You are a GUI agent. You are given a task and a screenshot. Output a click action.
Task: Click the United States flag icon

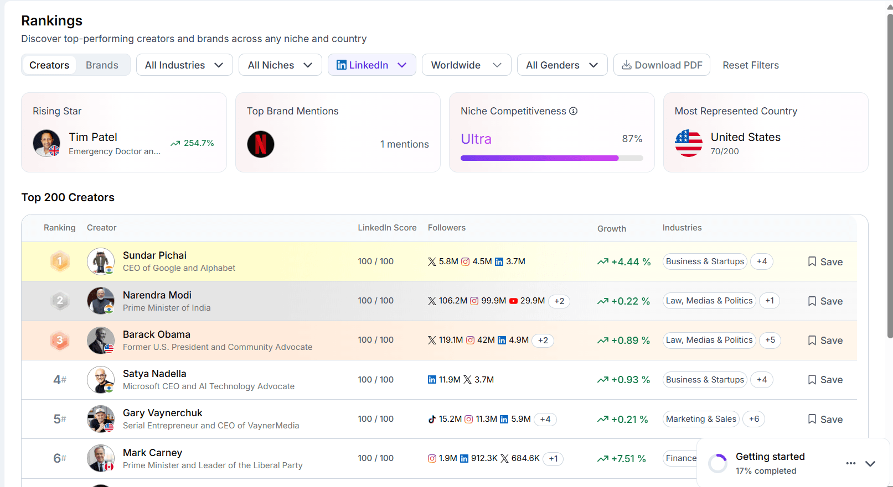pos(688,144)
